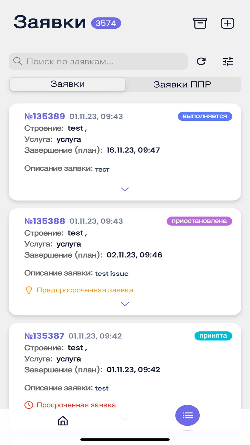Open request number №135387 link
The width and height of the screenshot is (250, 445).
44,336
